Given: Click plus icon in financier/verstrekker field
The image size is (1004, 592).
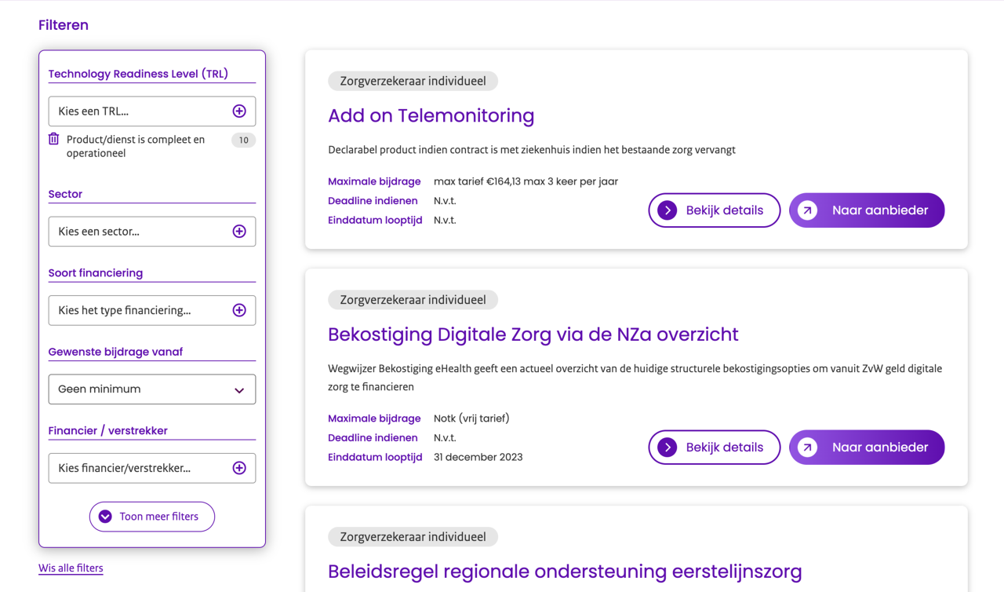Looking at the screenshot, I should [239, 468].
